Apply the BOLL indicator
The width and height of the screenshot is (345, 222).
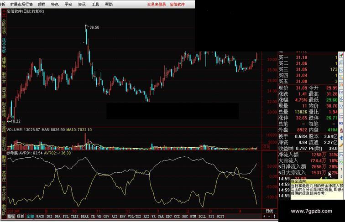point(202,217)
